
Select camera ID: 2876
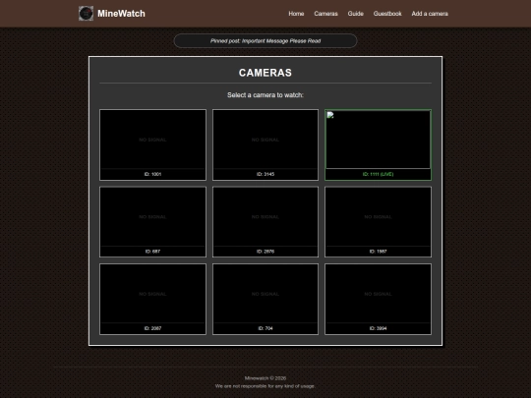click(x=265, y=222)
